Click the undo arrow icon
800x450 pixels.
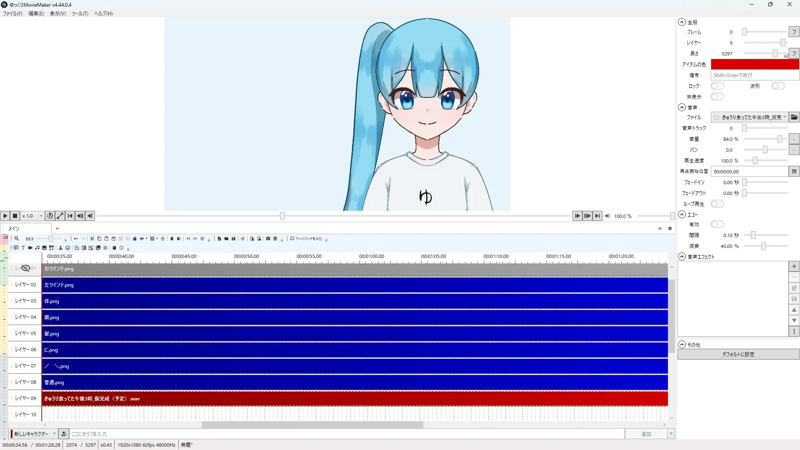coord(76,239)
